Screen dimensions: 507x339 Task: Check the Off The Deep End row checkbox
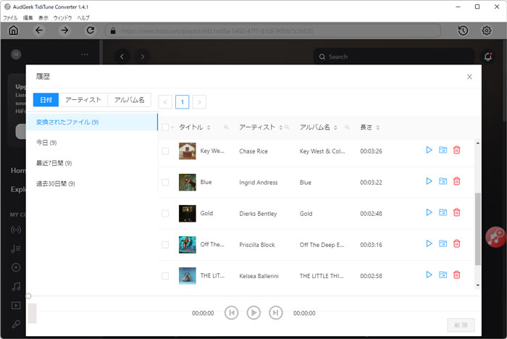(165, 245)
